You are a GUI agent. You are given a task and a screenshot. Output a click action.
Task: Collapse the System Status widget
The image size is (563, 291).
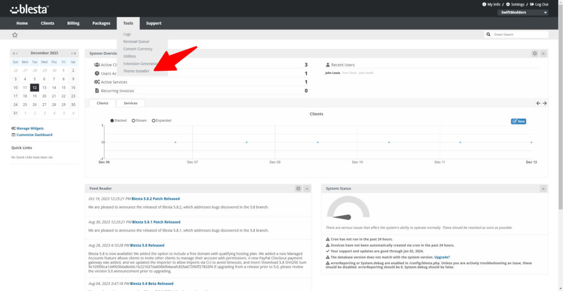(x=543, y=188)
